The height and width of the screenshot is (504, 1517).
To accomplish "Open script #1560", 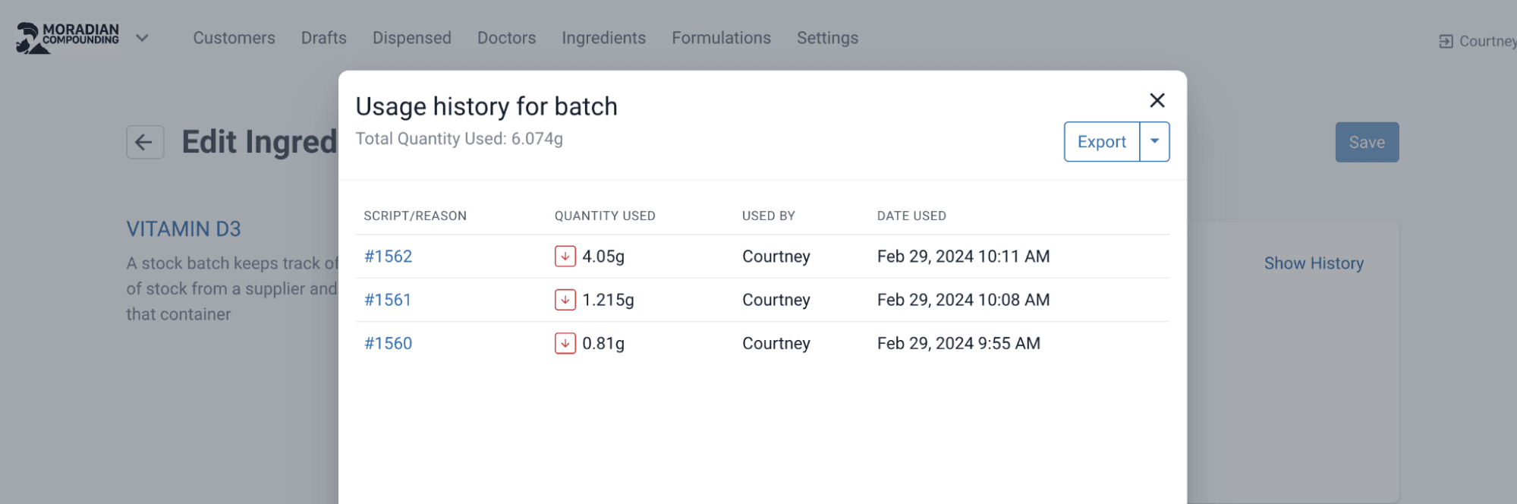I will tap(388, 343).
